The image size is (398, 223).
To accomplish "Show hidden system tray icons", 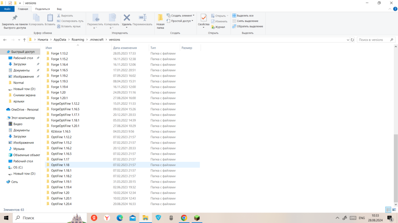I will (x=338, y=218).
